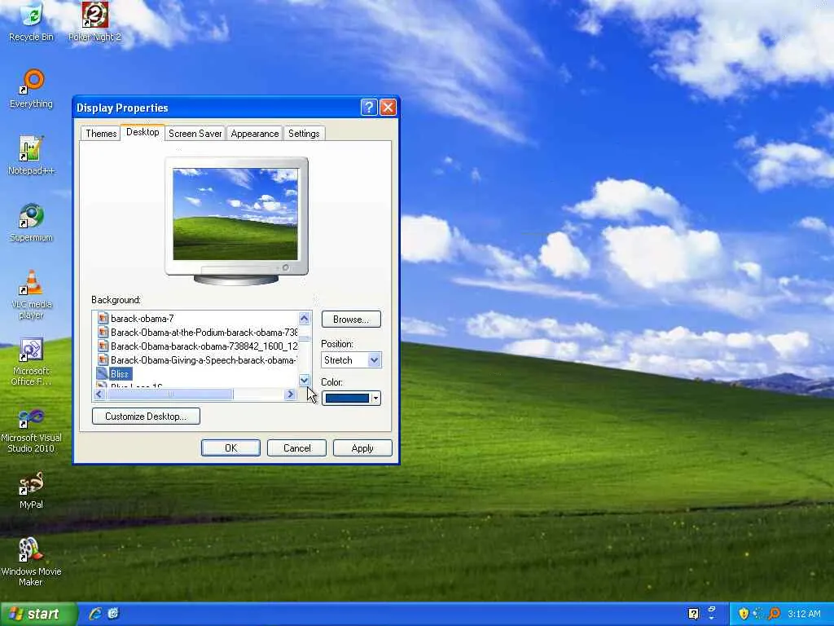Click the blue dotted circle tray icon
The height and width of the screenshot is (626, 834).
point(758,614)
